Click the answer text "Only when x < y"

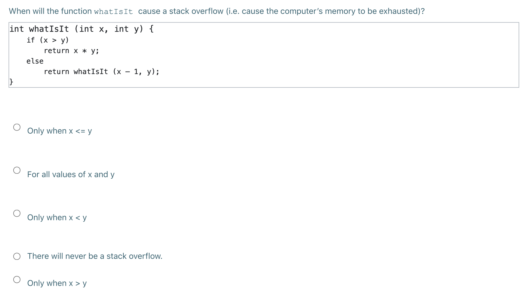(57, 218)
